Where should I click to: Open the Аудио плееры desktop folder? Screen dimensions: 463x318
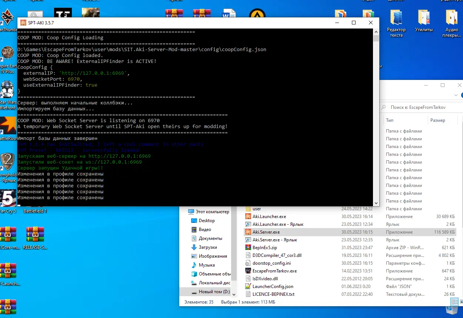tap(452, 23)
